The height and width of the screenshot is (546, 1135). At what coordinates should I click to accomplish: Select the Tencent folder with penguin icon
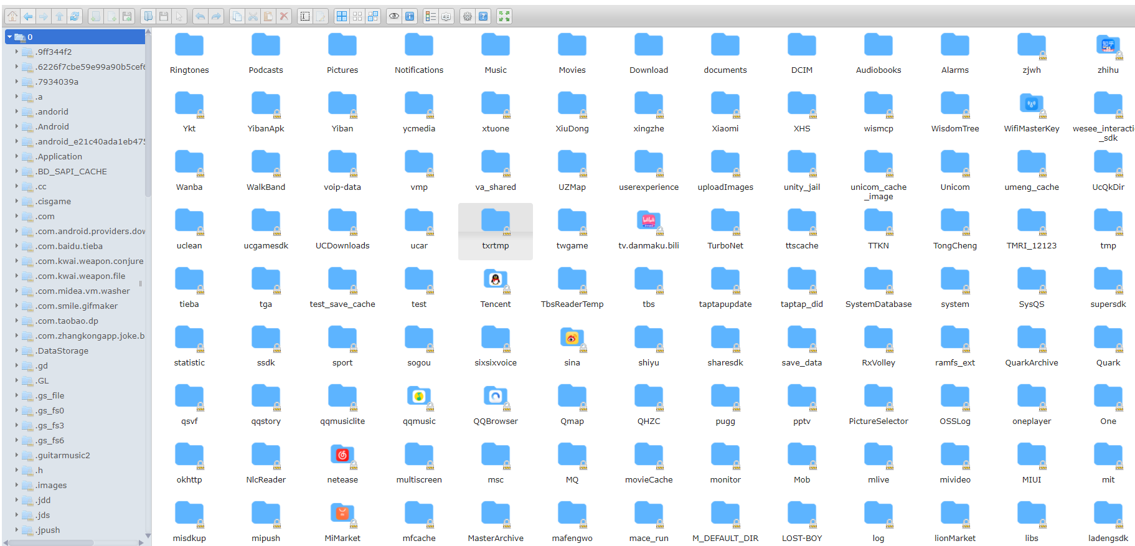496,281
